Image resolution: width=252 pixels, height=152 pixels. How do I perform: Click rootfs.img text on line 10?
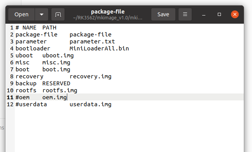[60, 90]
